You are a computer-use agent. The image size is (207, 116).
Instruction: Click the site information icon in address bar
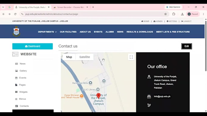click(x=22, y=14)
